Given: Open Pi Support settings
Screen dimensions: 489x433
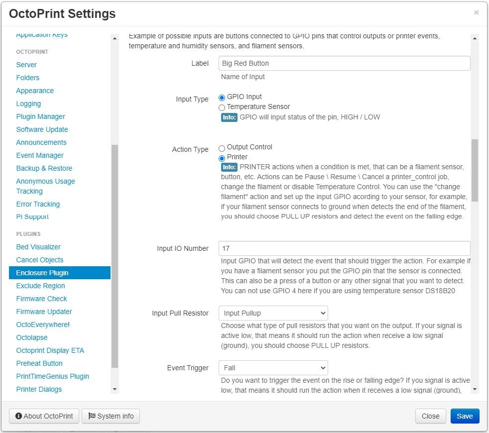Looking at the screenshot, I should point(32,216).
